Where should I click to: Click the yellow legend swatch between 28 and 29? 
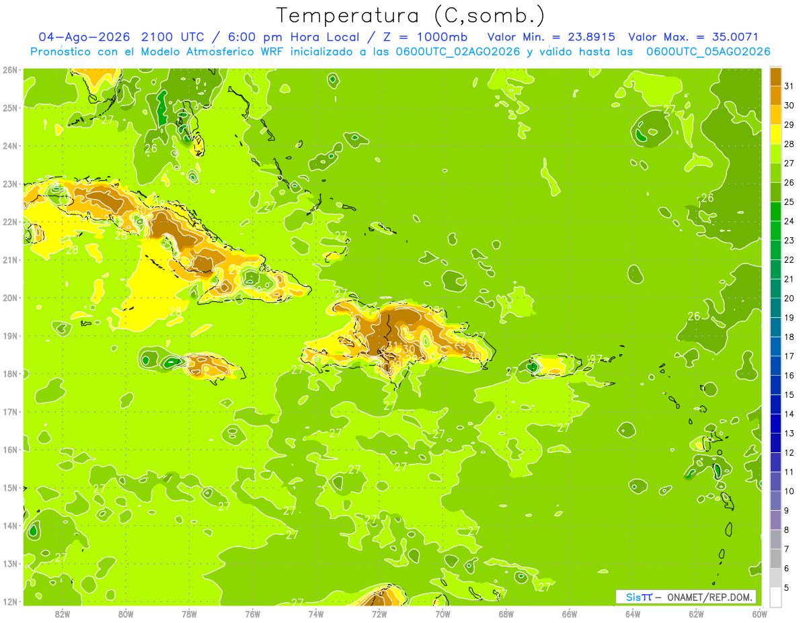775,134
